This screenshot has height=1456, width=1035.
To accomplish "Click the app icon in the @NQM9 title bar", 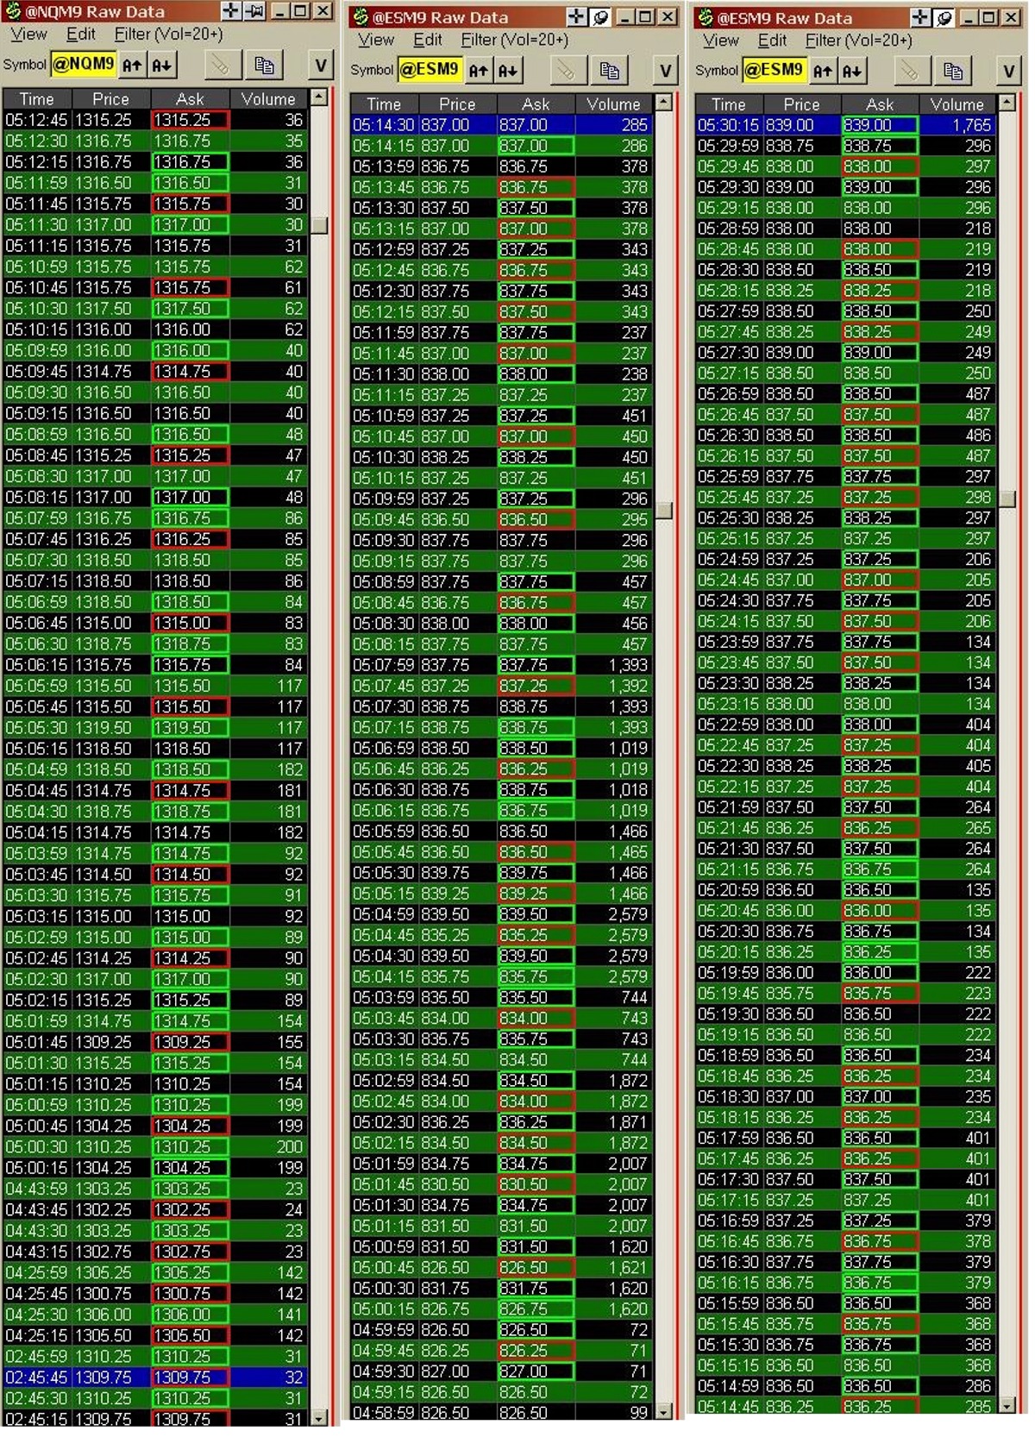I will point(13,11).
